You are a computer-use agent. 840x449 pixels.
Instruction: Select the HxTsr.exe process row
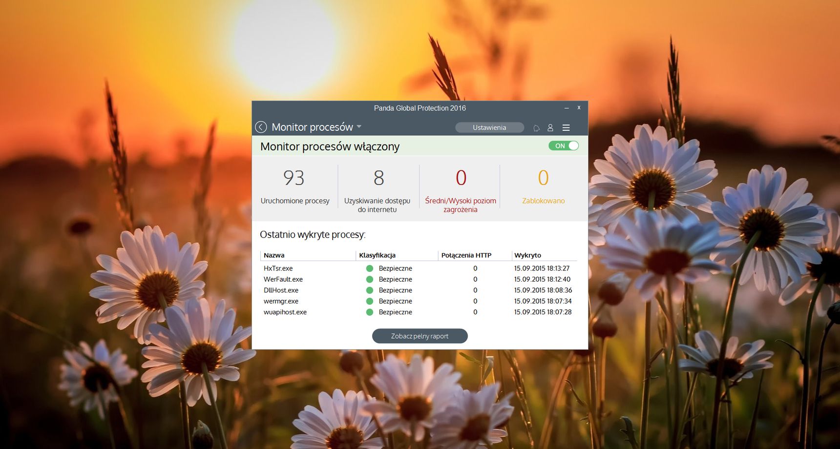pyautogui.click(x=419, y=268)
